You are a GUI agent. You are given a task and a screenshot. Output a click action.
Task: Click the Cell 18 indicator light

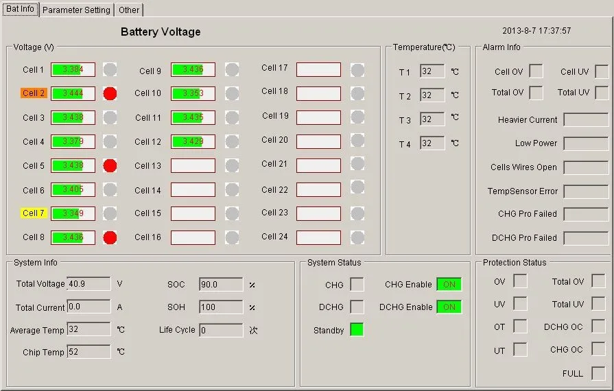click(357, 93)
